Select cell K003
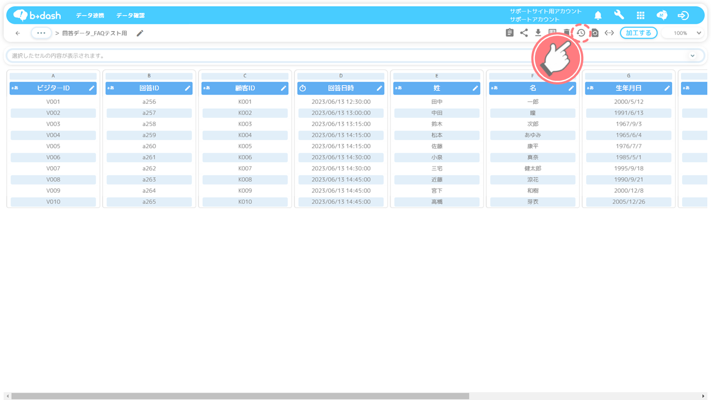711x400 pixels. 245,124
